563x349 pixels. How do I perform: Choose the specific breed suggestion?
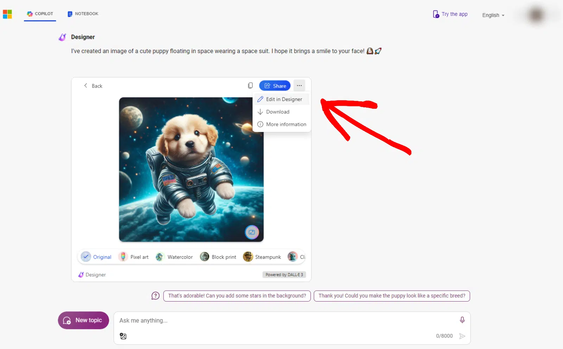392,296
